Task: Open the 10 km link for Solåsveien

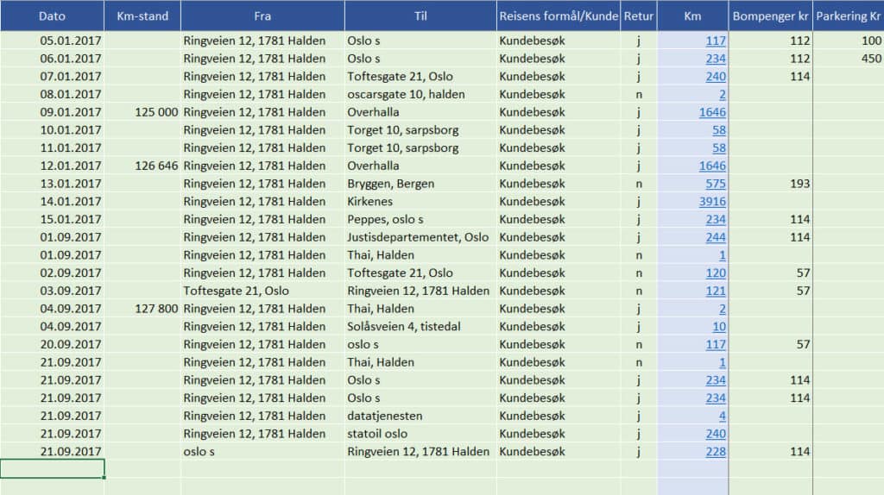Action: click(x=719, y=327)
